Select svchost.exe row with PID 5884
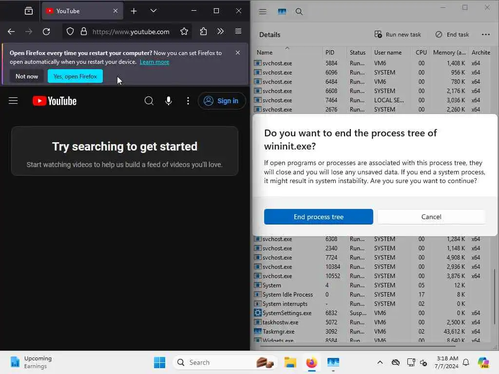This screenshot has width=499, height=374. click(x=372, y=63)
